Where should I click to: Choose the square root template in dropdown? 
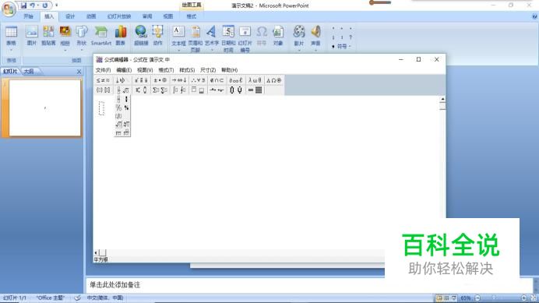118,124
